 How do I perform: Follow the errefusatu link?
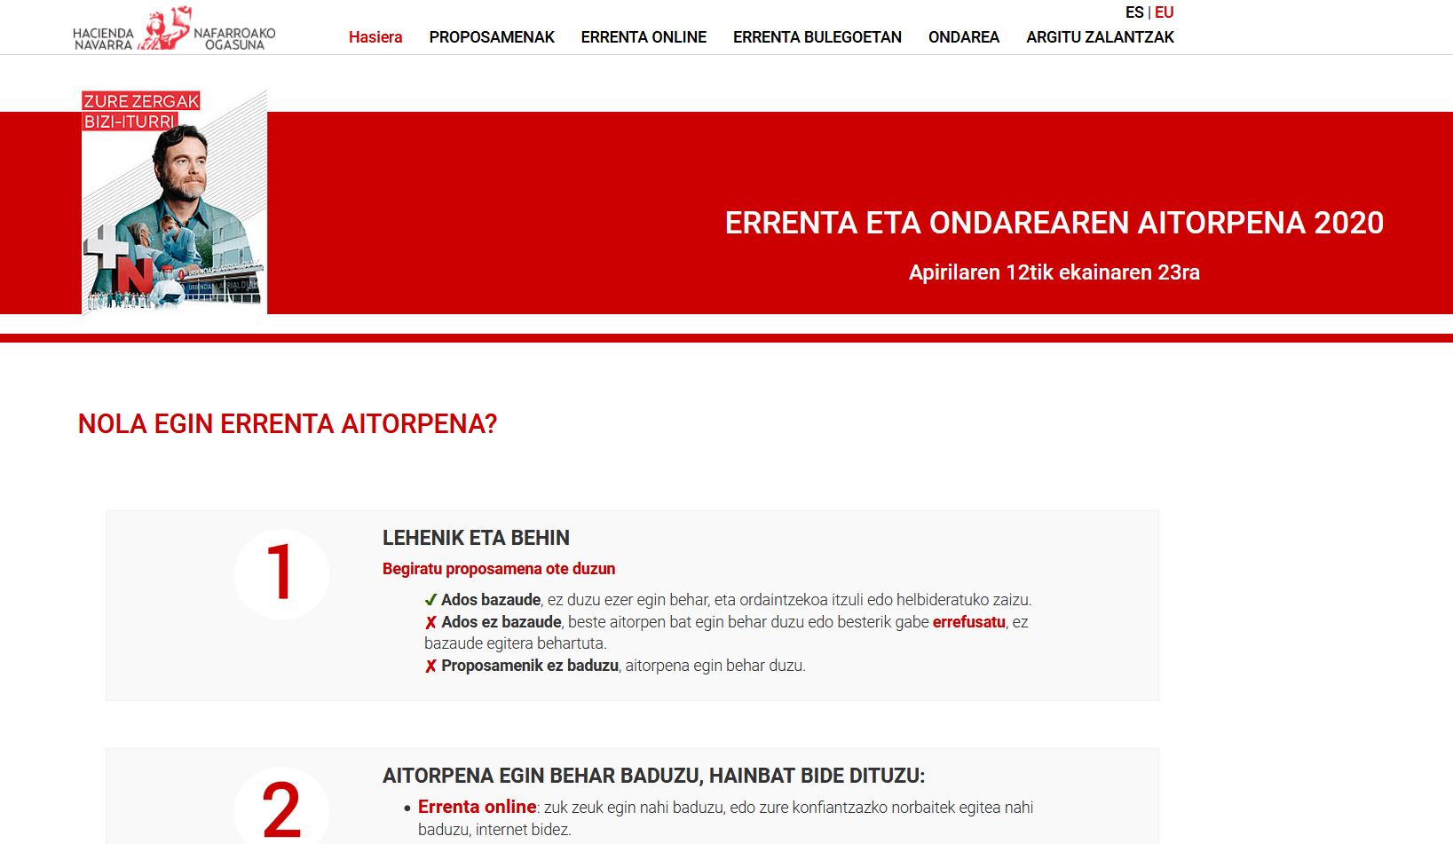point(968,622)
